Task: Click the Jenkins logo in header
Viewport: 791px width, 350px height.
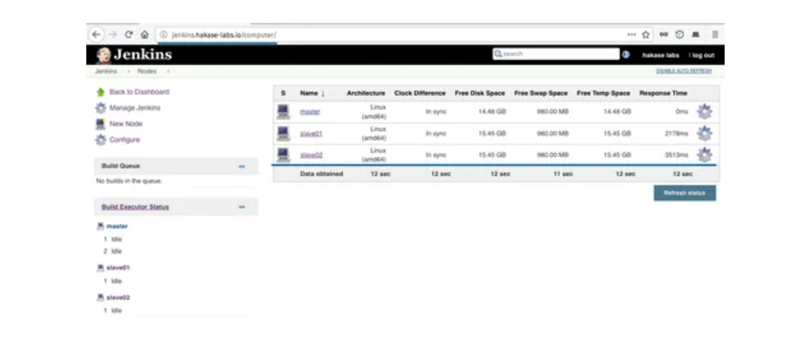Action: [x=134, y=55]
